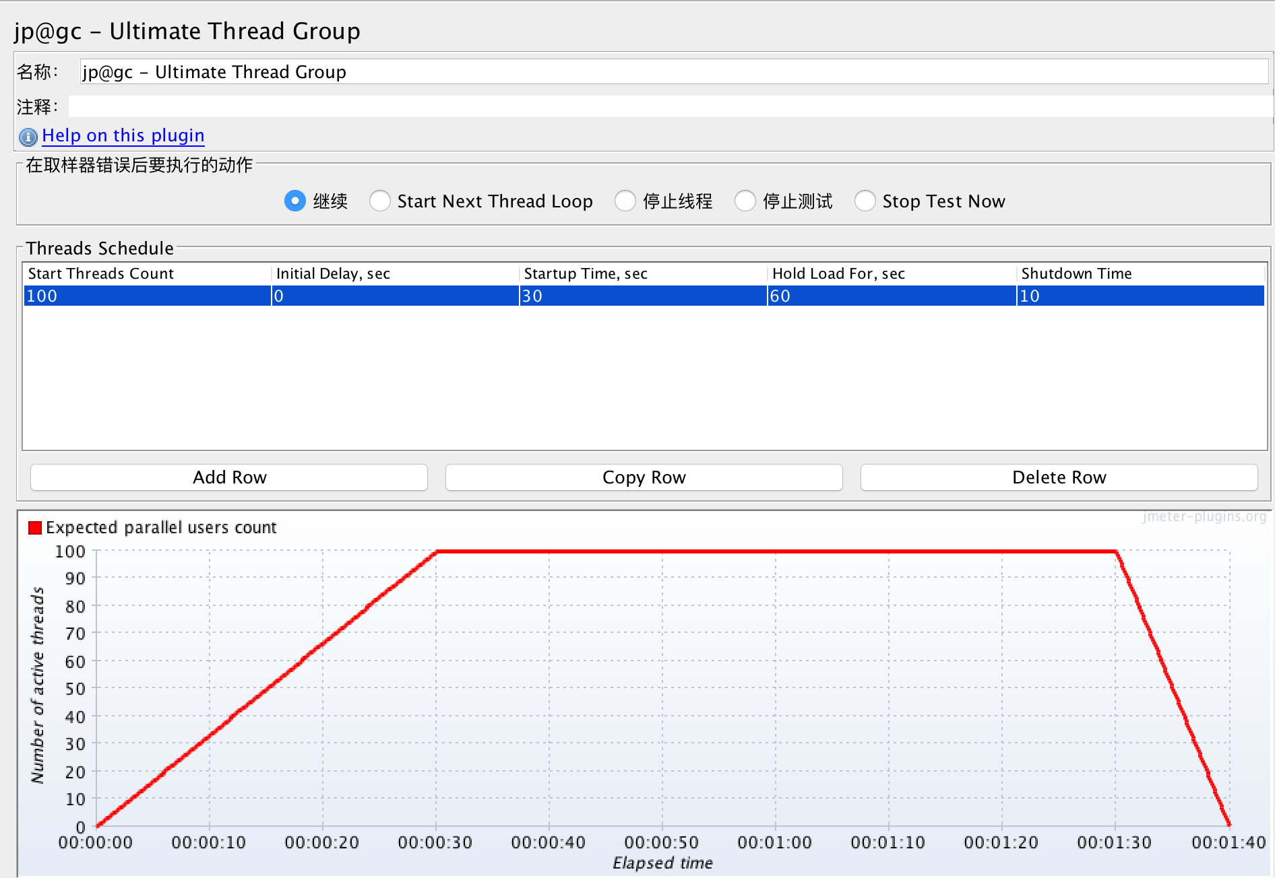The image size is (1275, 878).
Task: Click the Add Row button
Action: (228, 477)
